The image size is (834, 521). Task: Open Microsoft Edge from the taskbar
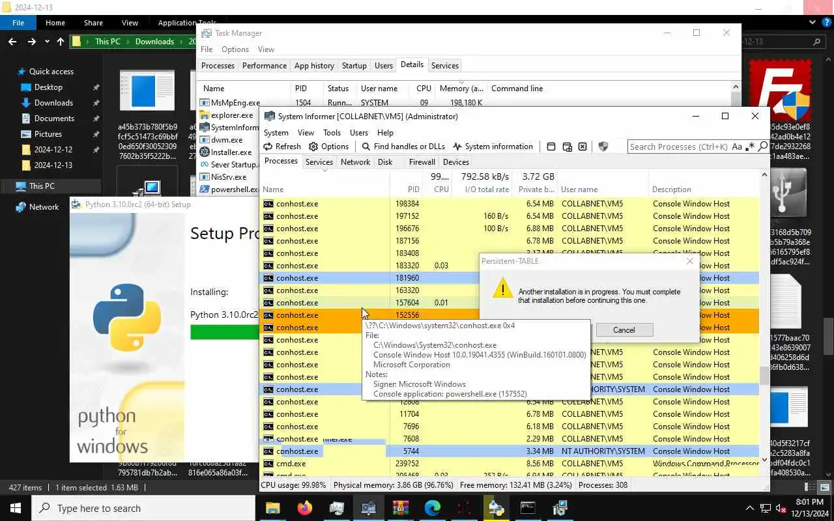pyautogui.click(x=432, y=508)
